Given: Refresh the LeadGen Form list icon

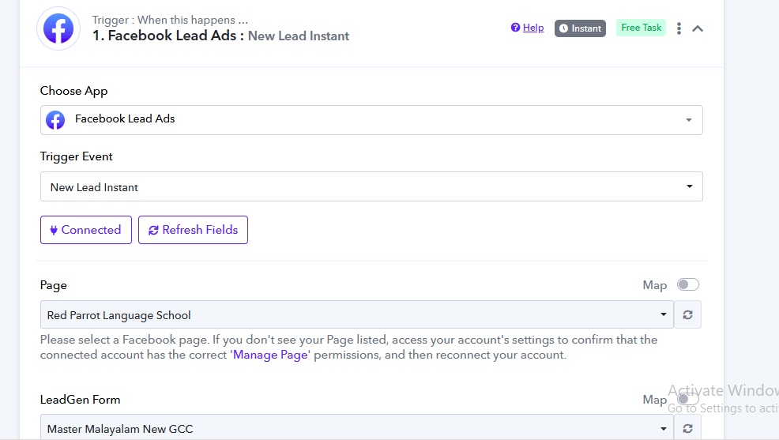Looking at the screenshot, I should pos(687,428).
